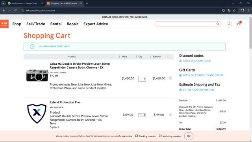Click the Tax $0.00 value
The width and height of the screenshot is (252, 142).
(222, 123)
